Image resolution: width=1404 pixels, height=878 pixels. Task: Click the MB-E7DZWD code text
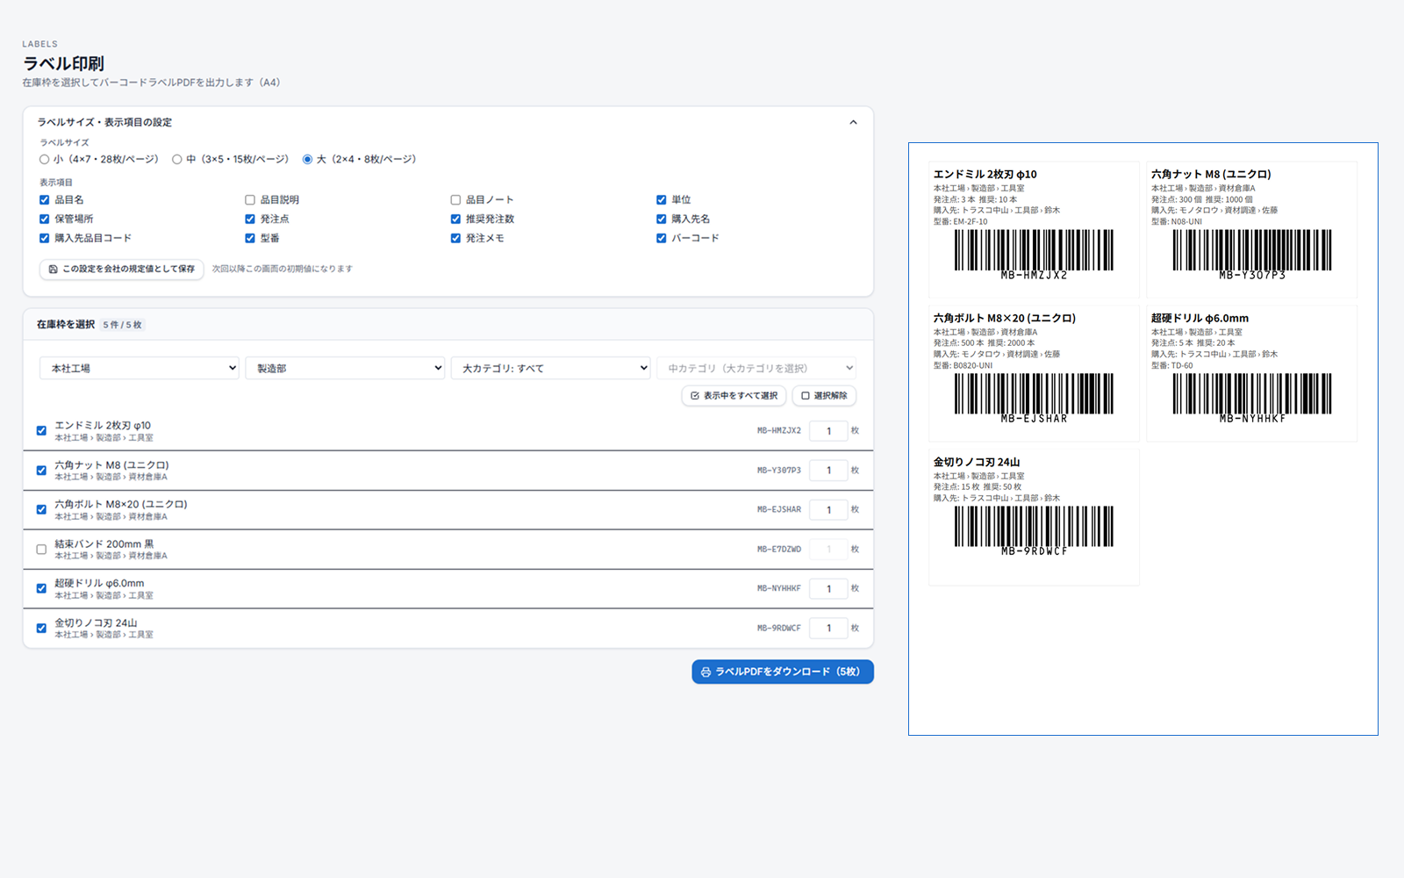[779, 550]
